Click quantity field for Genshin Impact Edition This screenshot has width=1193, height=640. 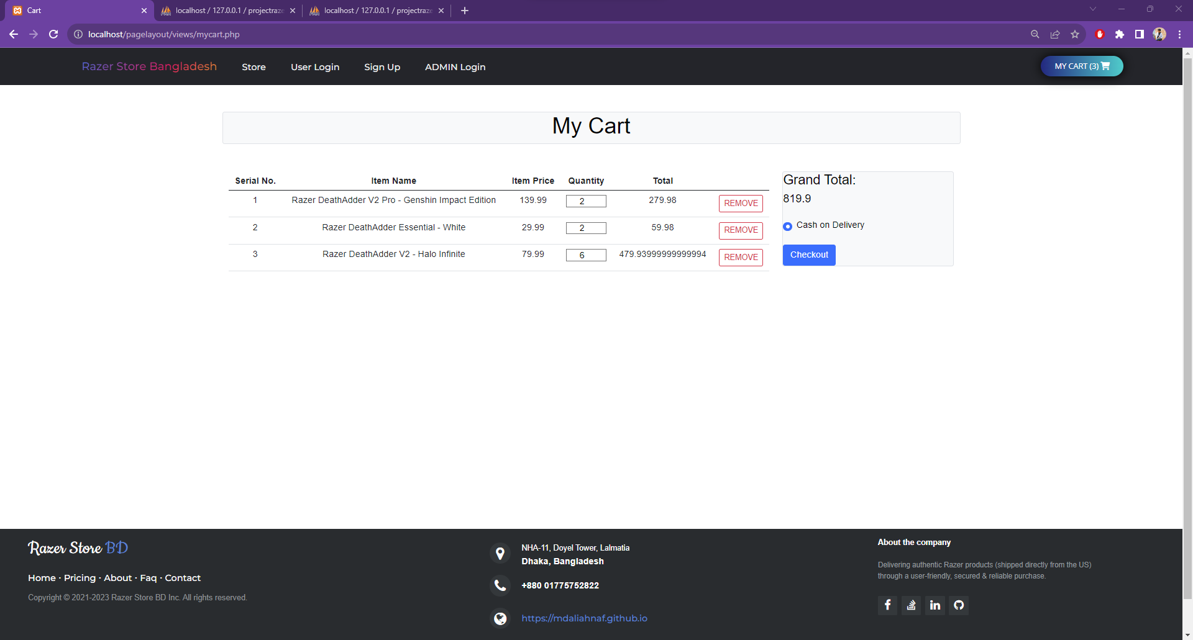pos(586,201)
